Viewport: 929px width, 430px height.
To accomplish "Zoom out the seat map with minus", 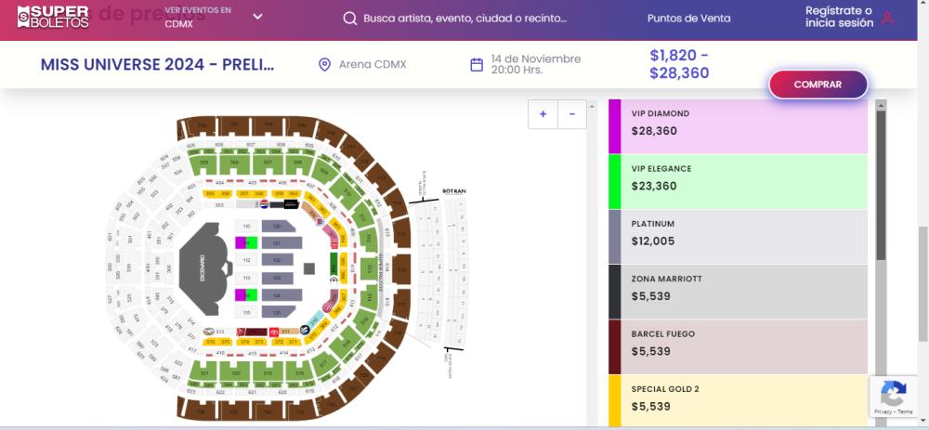I will click(x=571, y=114).
